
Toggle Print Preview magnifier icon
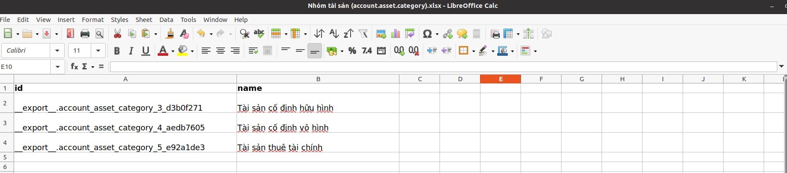(100, 34)
